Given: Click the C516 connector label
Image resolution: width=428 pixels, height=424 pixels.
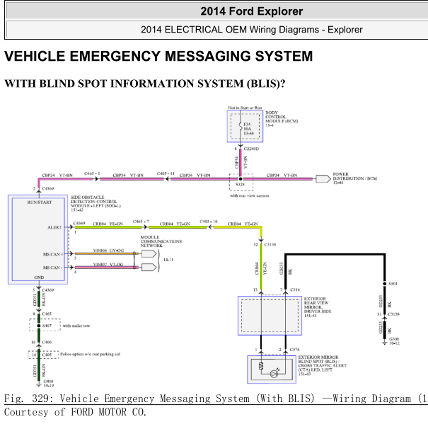Looking at the screenshot, I should (x=295, y=290).
